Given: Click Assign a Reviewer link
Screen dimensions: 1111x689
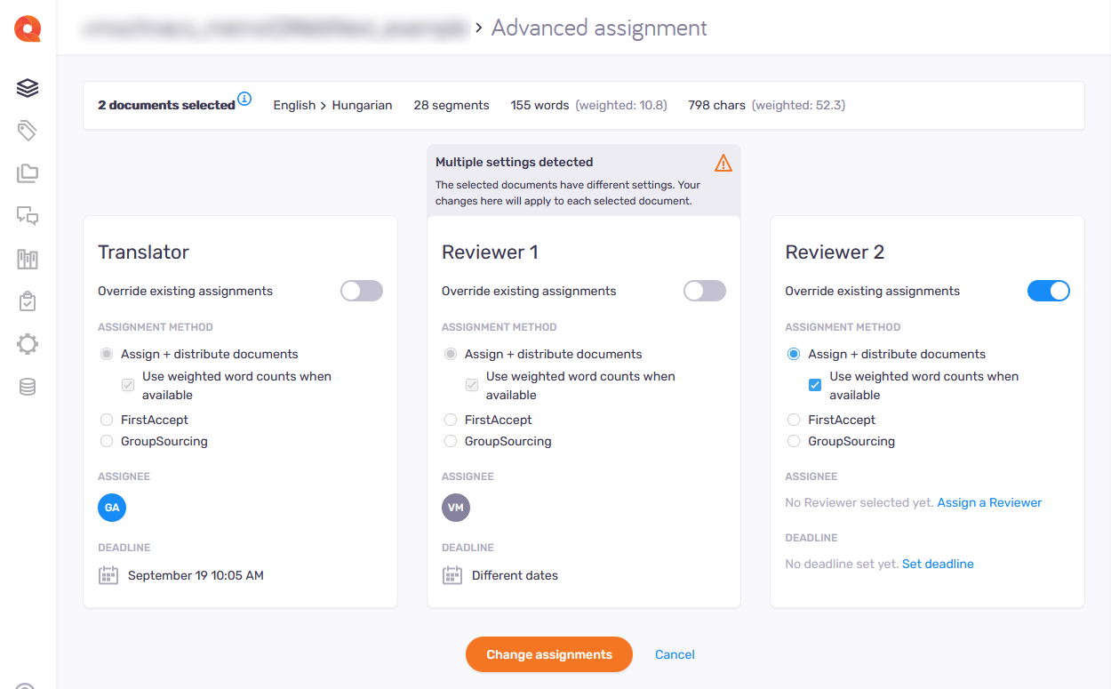Looking at the screenshot, I should coord(989,502).
